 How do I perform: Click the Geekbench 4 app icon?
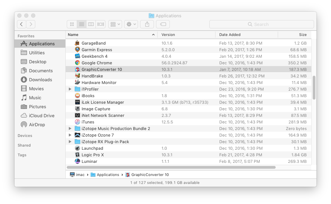77,56
